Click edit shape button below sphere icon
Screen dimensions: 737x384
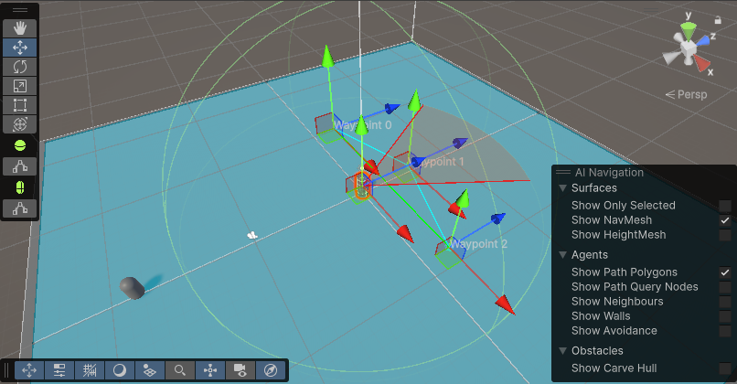[20, 166]
